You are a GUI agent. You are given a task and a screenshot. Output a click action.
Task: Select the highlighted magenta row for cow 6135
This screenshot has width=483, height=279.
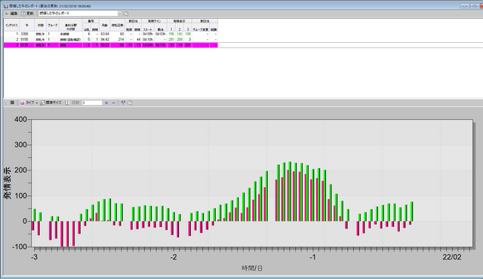(111, 45)
